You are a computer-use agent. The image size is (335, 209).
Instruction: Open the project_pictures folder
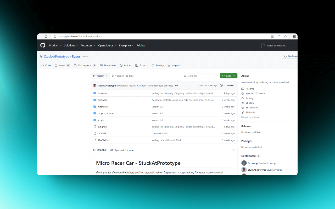pos(106,113)
